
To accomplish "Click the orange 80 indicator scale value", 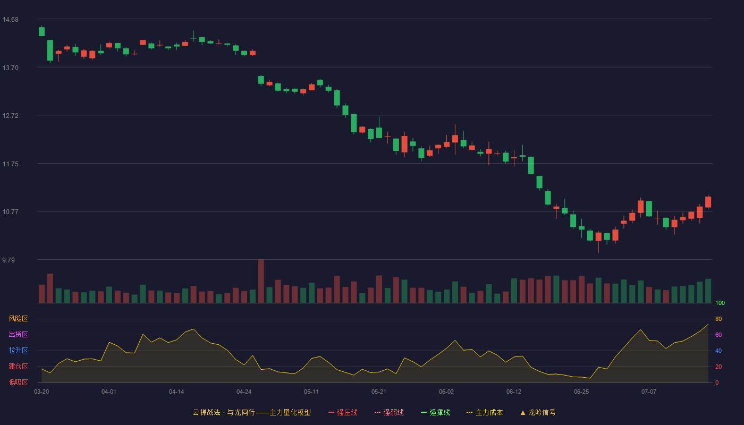I will coord(718,319).
